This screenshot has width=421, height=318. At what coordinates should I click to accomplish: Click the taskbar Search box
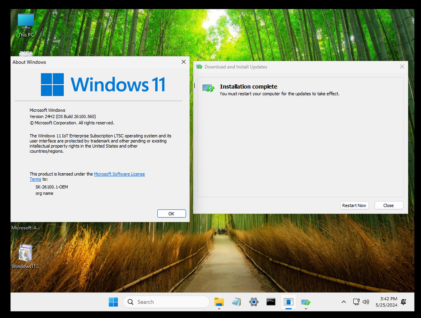click(x=166, y=302)
